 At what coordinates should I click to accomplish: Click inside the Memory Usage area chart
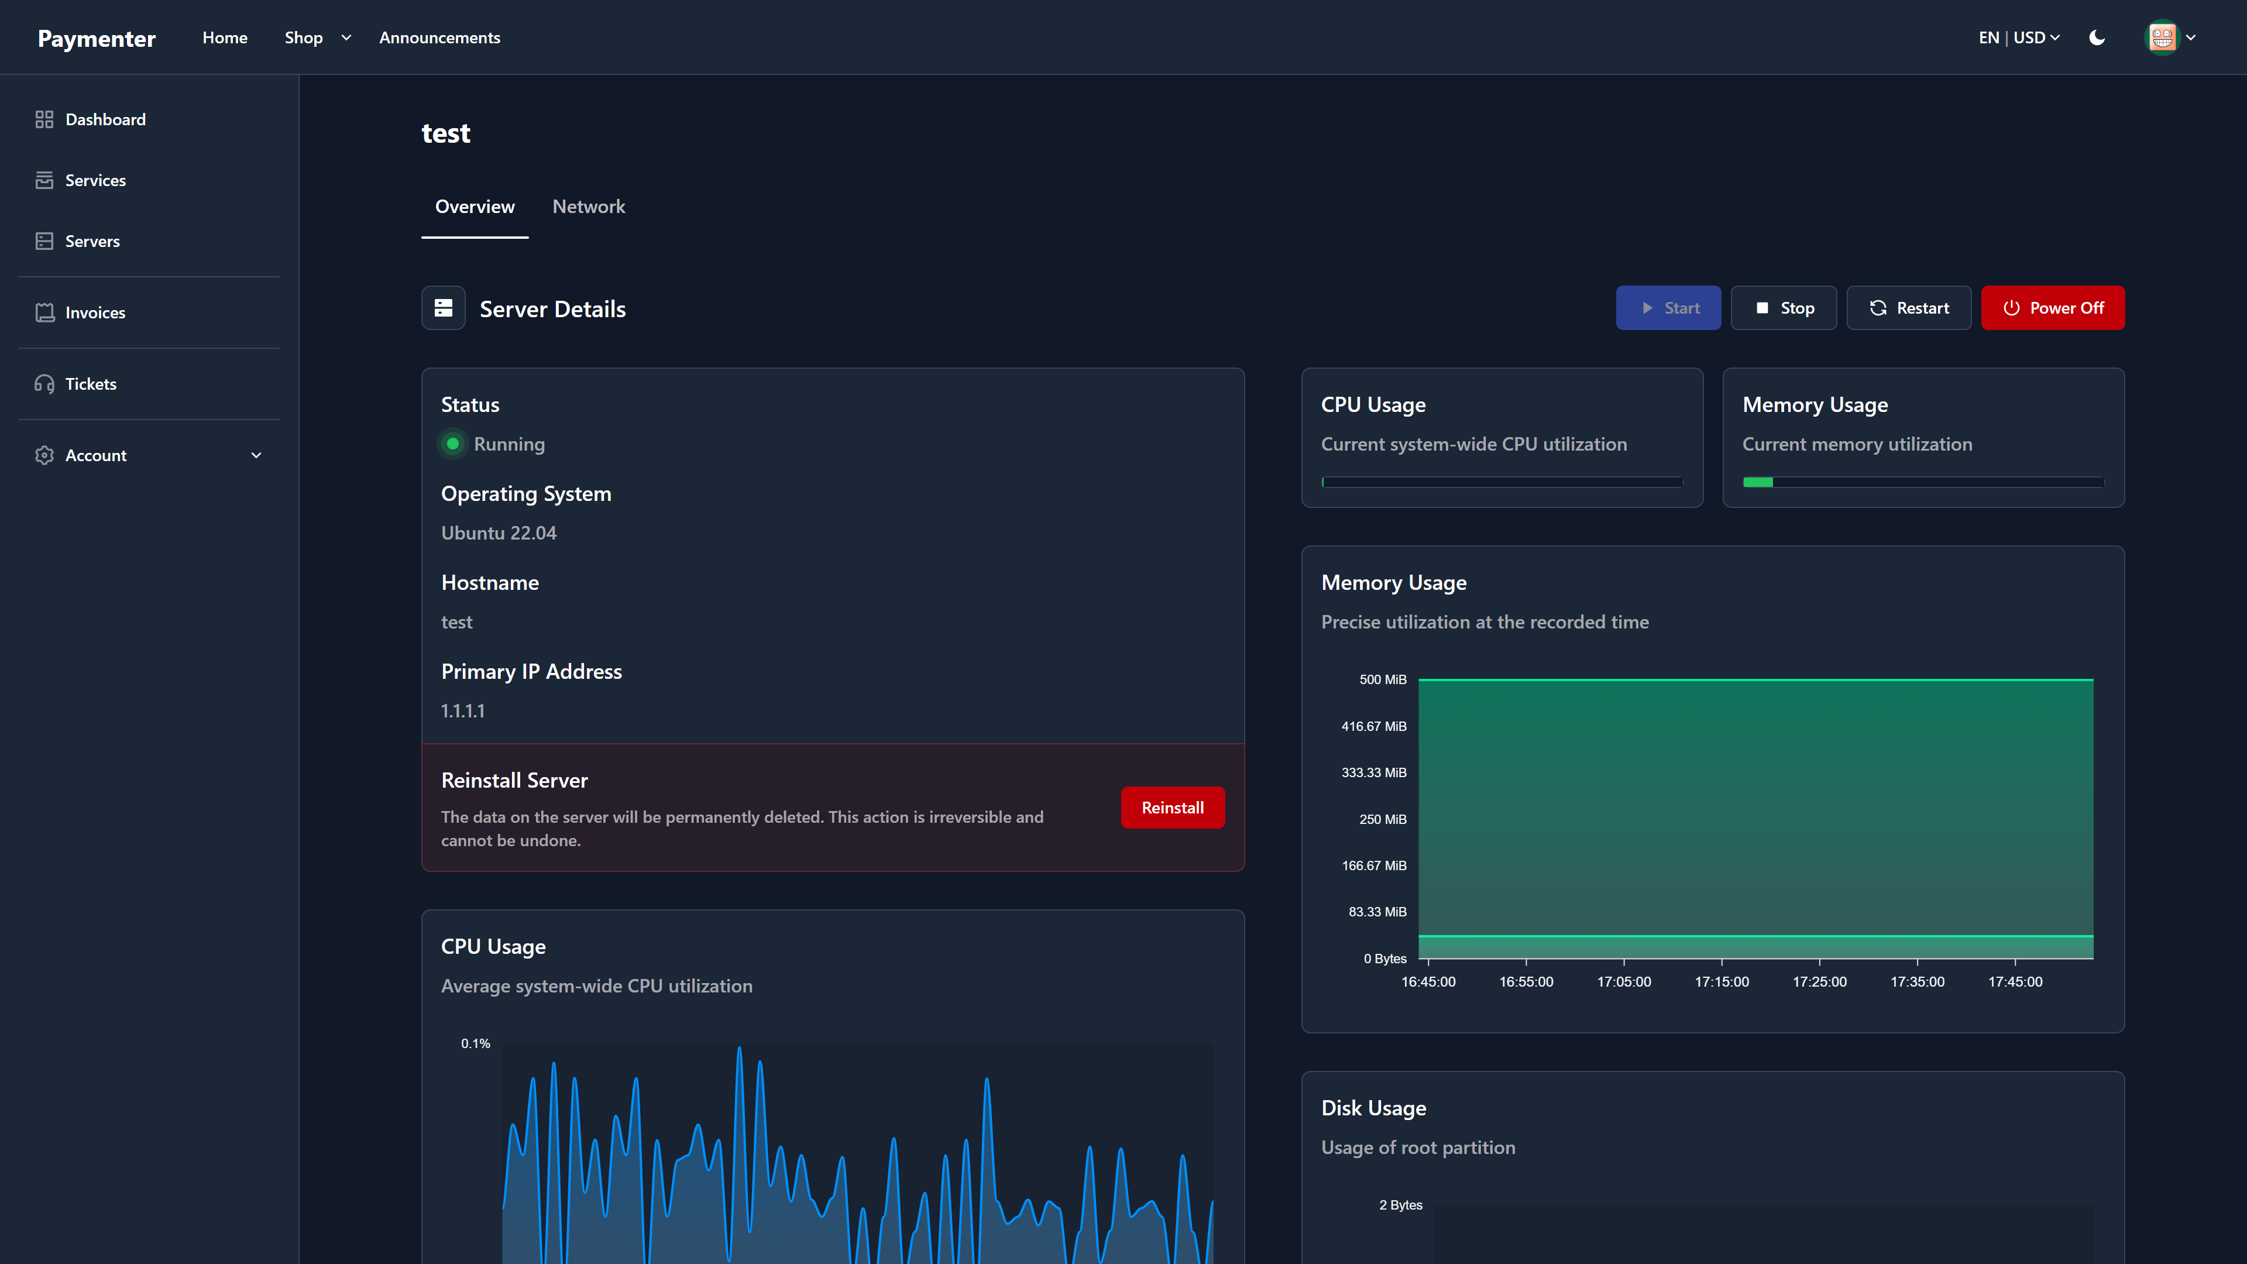pyautogui.click(x=1756, y=819)
